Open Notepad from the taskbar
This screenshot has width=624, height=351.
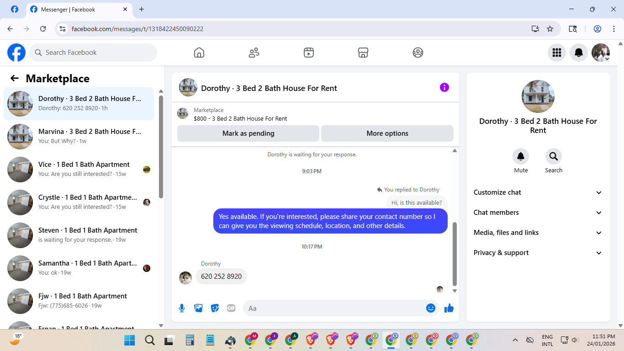[210, 340]
